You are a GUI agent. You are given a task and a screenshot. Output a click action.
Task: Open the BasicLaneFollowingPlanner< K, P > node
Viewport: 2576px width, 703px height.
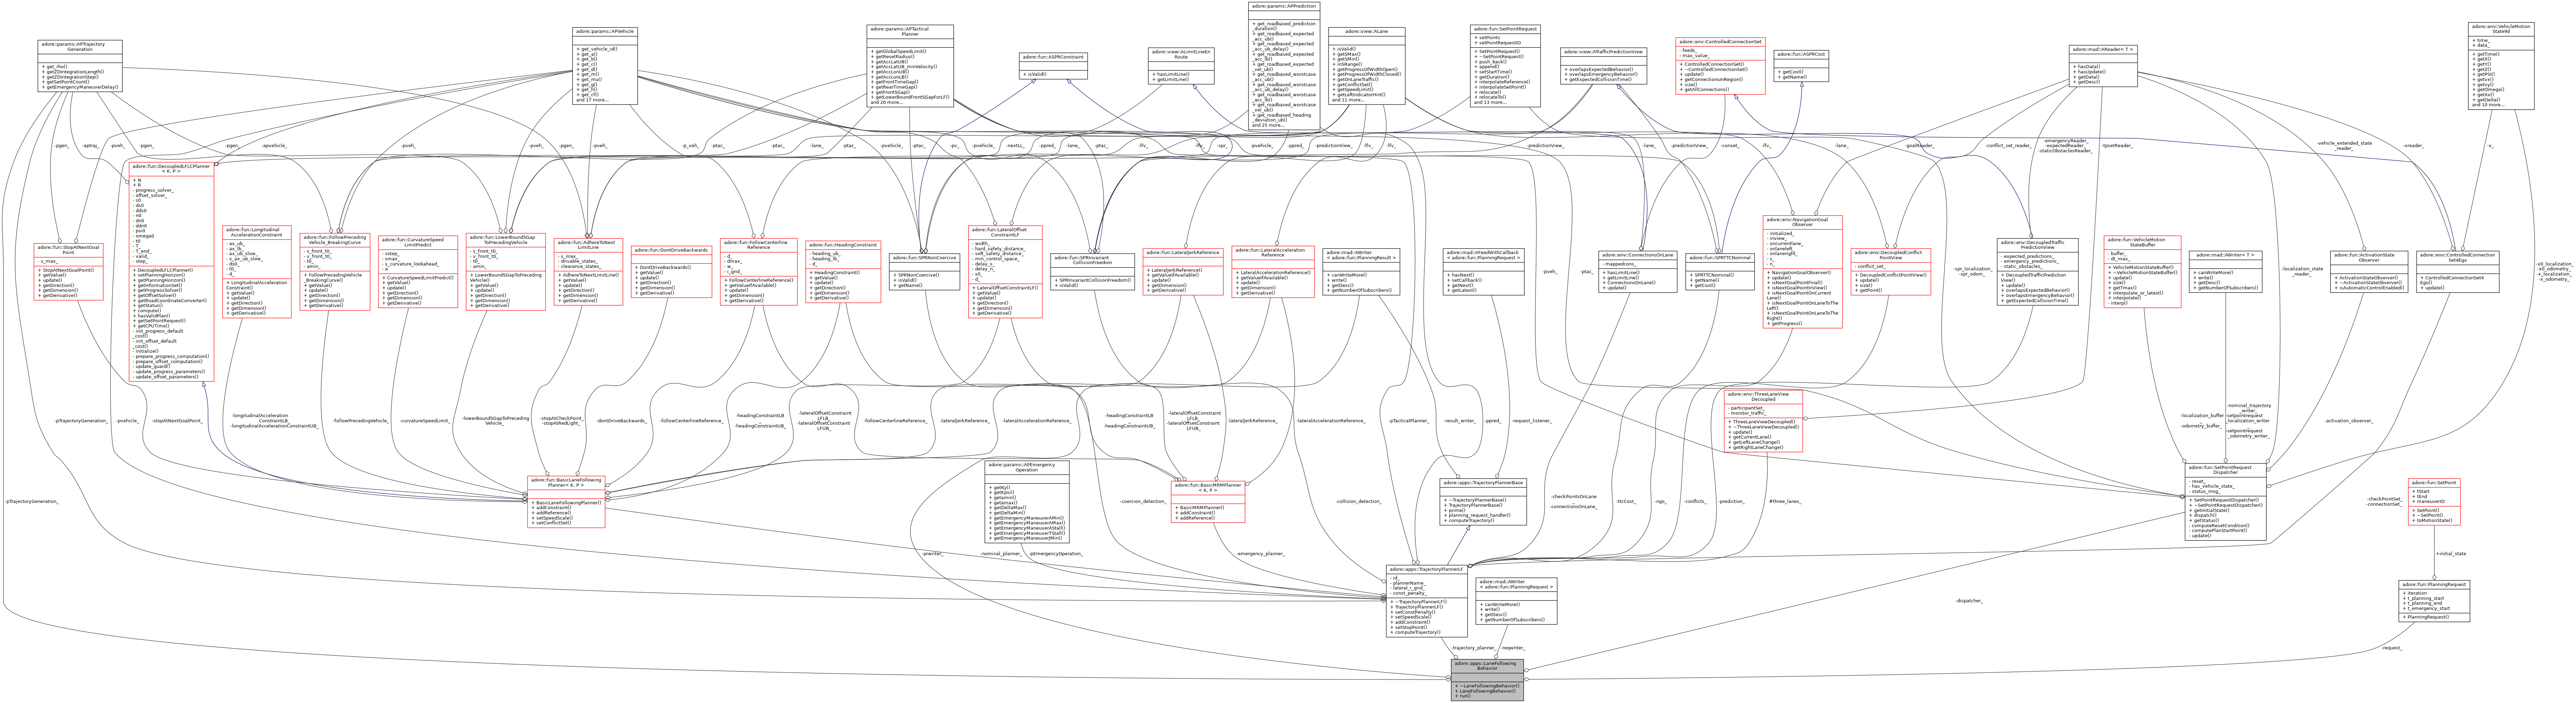(566, 502)
